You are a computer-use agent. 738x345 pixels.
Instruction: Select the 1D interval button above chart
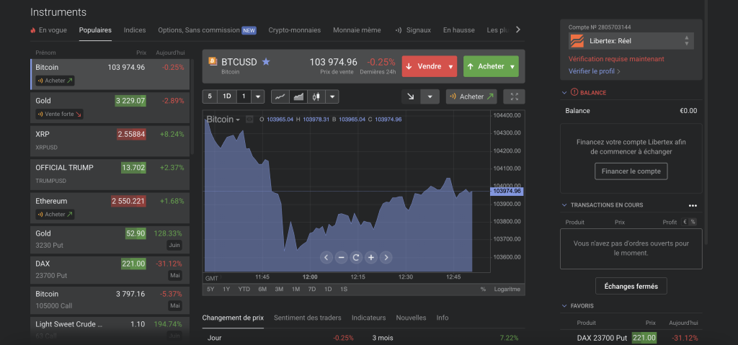[x=227, y=97]
